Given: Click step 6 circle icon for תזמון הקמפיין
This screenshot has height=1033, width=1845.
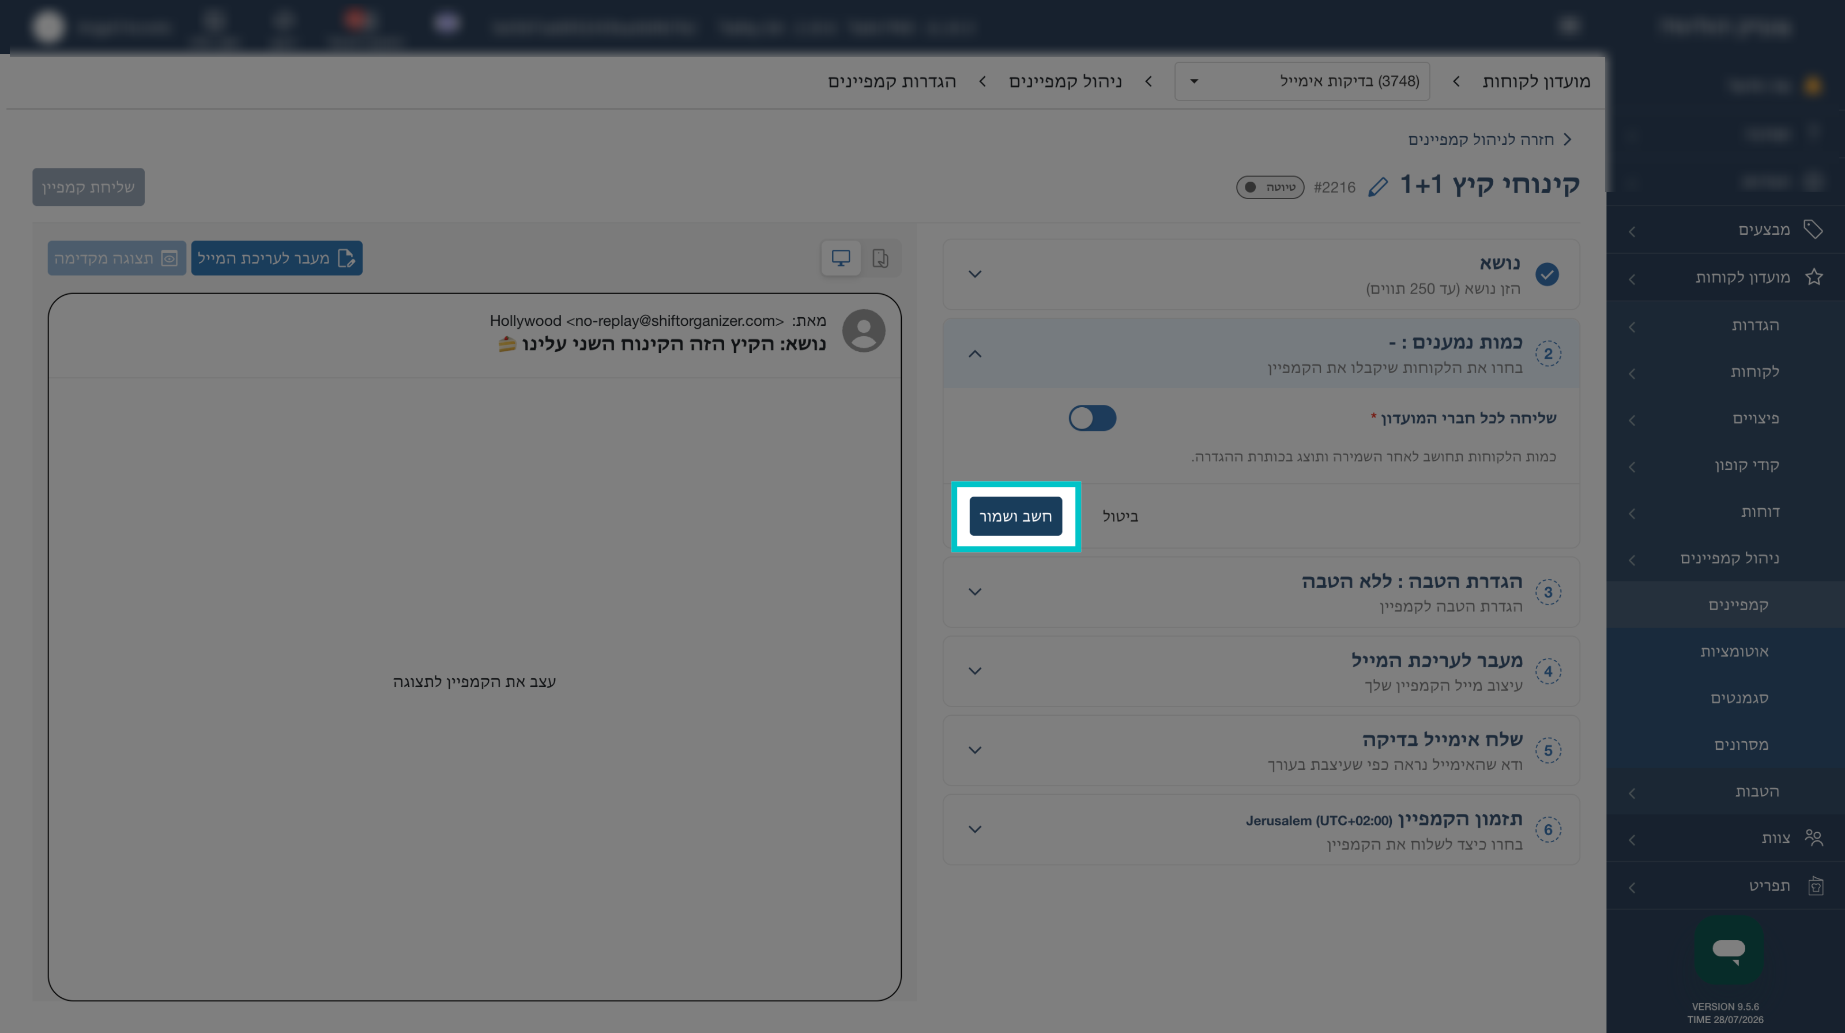Looking at the screenshot, I should [1547, 829].
